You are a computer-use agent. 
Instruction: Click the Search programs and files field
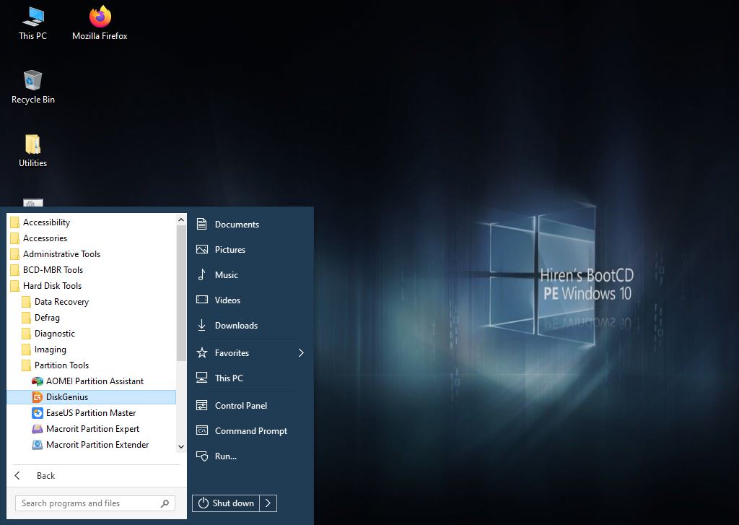click(85, 503)
